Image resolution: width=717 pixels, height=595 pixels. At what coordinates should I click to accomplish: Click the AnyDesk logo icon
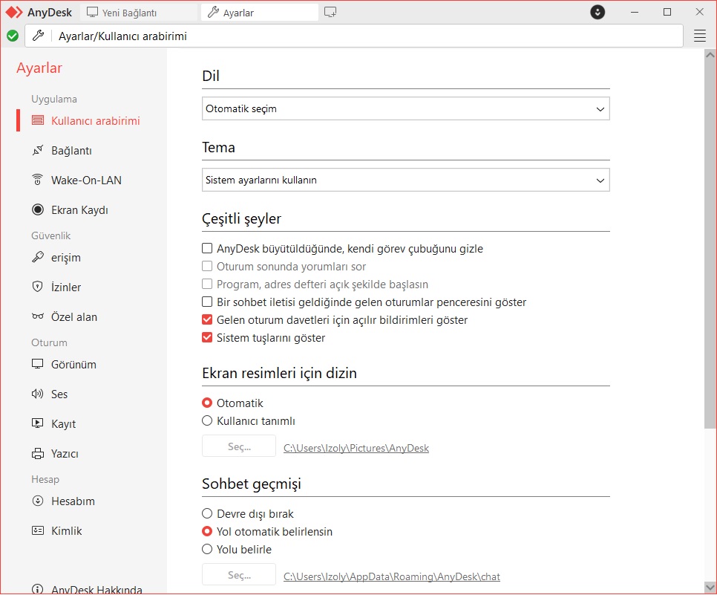pos(13,13)
